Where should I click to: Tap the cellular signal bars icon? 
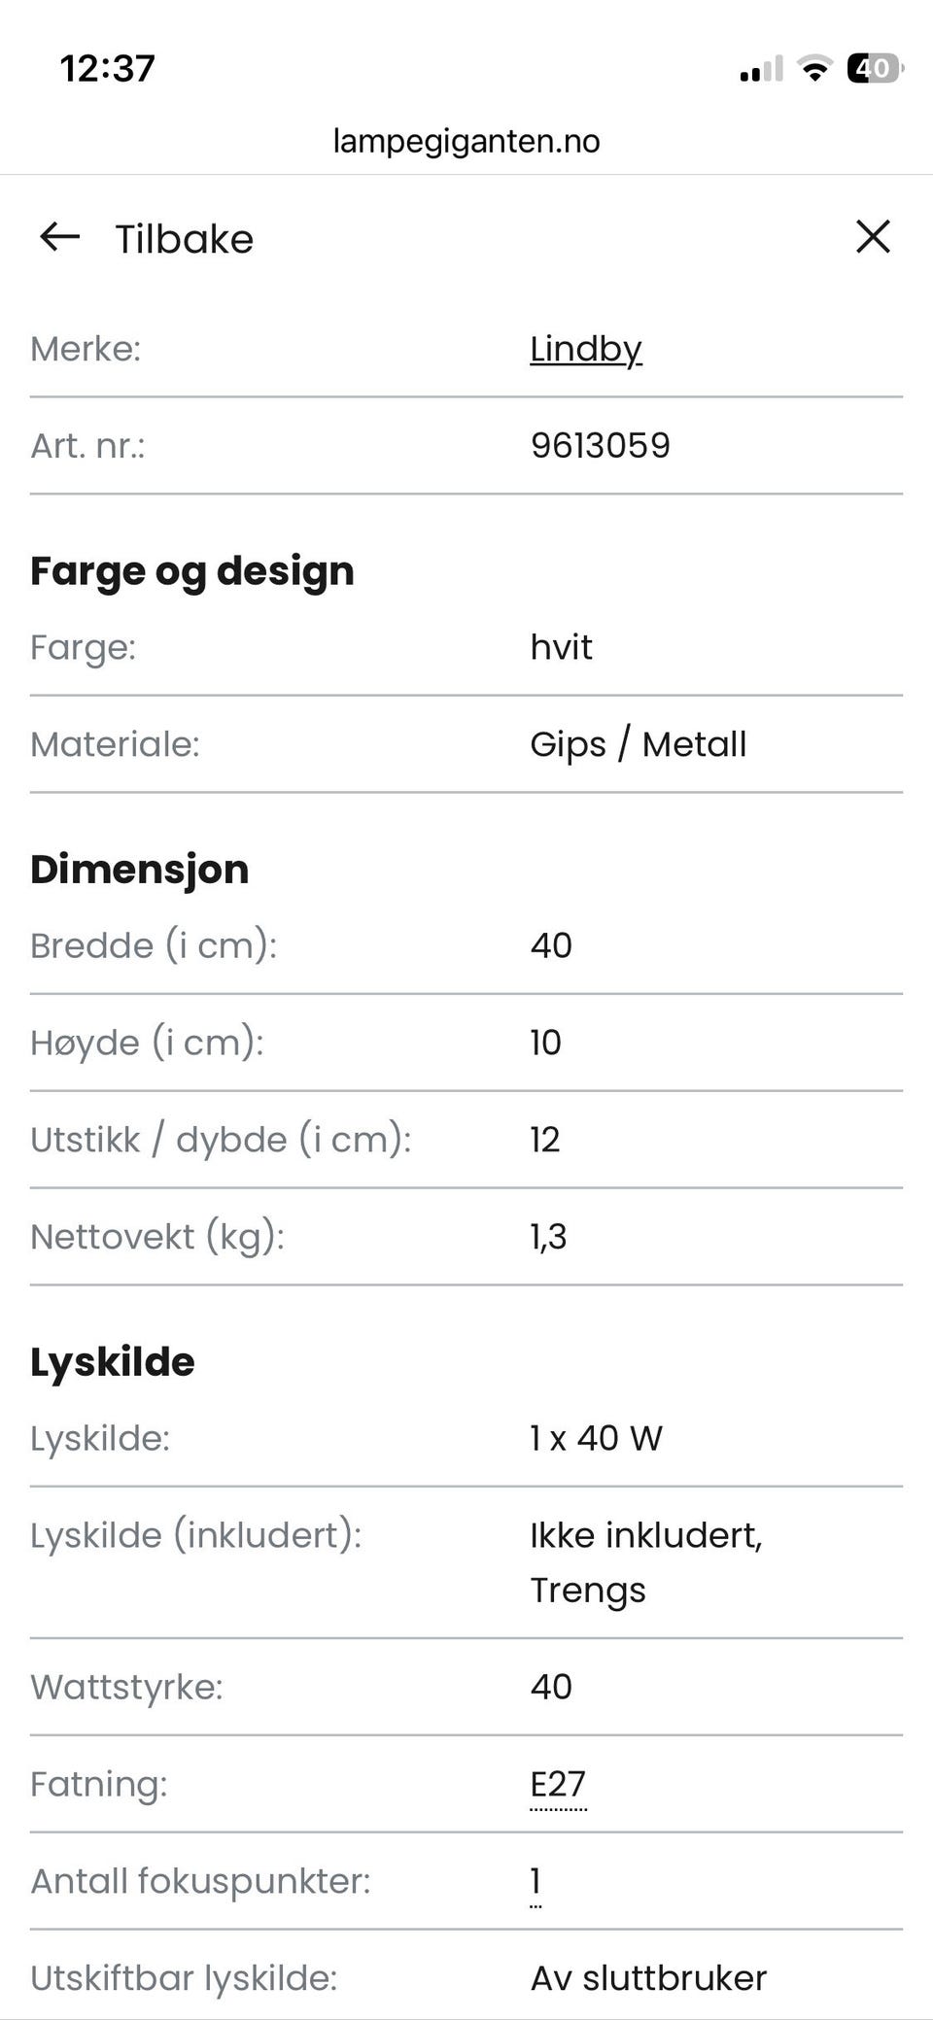pos(761,69)
